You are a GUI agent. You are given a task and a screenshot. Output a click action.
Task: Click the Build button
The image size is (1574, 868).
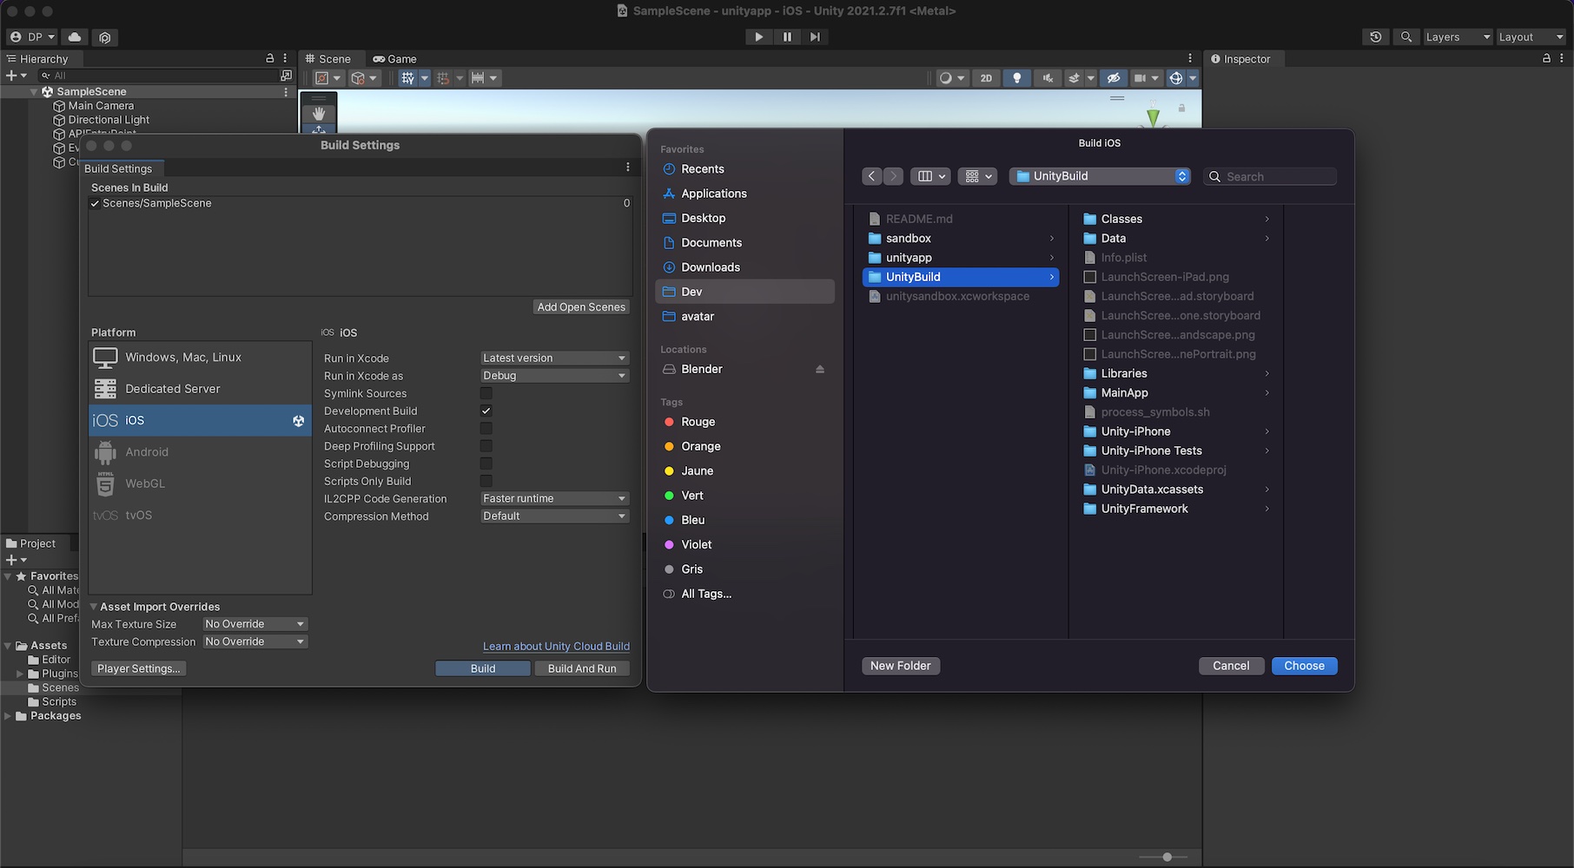pyautogui.click(x=483, y=668)
